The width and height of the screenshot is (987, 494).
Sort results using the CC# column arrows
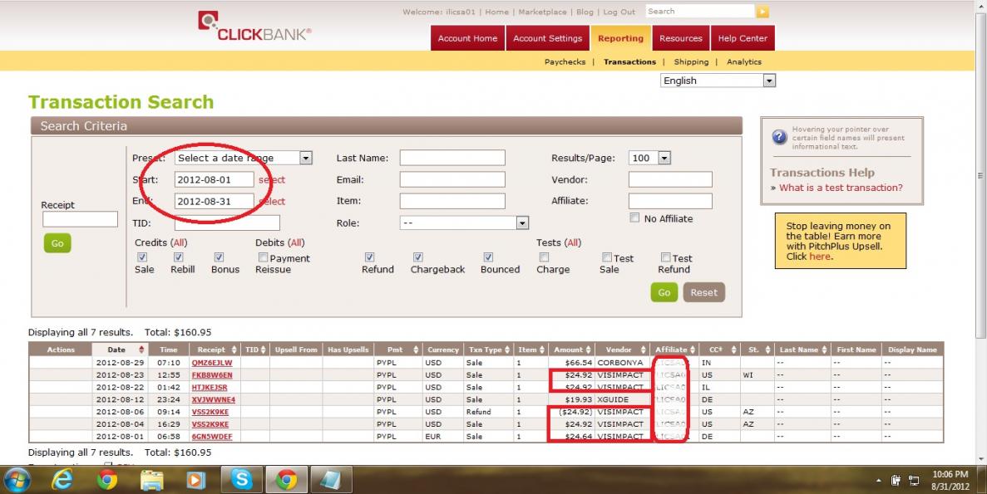pos(733,350)
